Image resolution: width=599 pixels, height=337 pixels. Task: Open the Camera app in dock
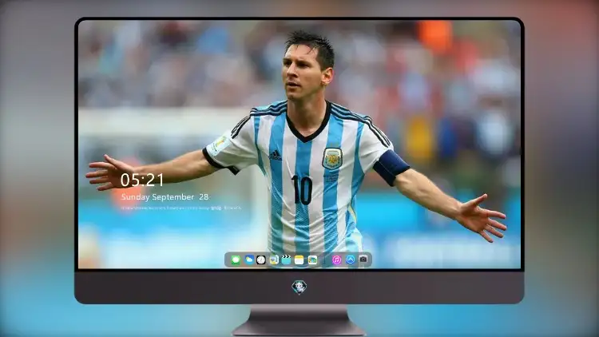coord(363,260)
